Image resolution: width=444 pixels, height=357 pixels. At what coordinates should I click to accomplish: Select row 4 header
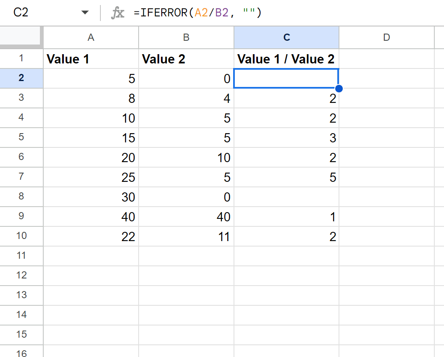pyautogui.click(x=21, y=118)
